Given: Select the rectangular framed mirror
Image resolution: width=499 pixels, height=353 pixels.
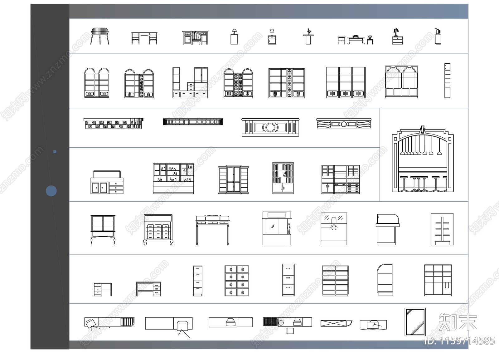Looking at the screenshot, I should tap(415, 322).
